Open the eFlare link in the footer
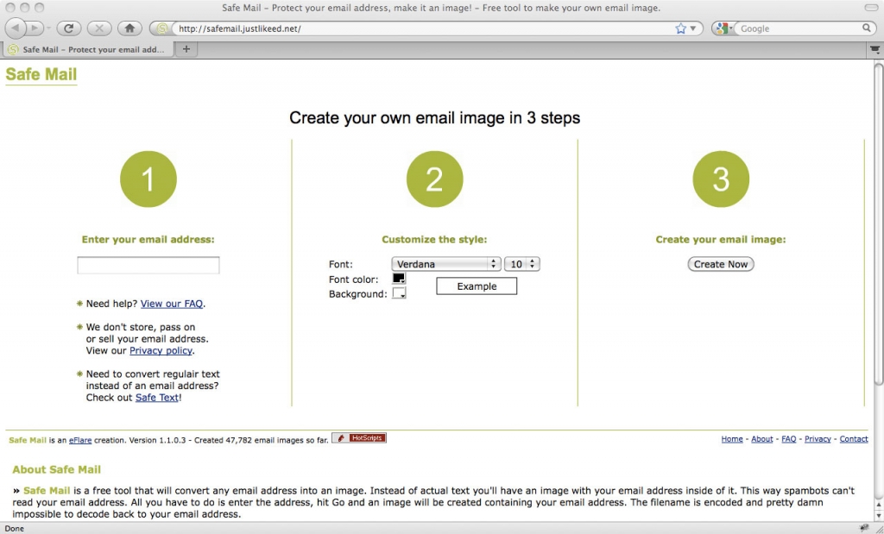The image size is (884, 534). pyautogui.click(x=80, y=441)
